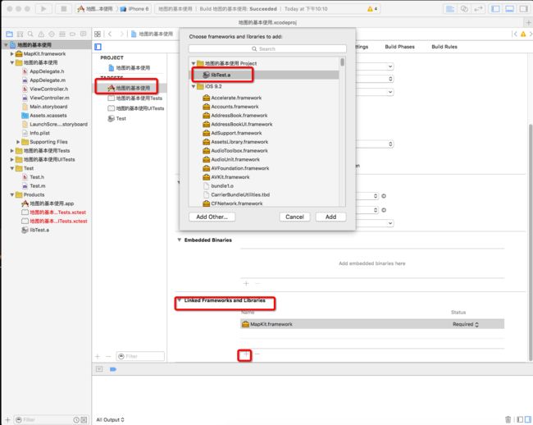Show the console pane toggle
Image resolution: width=533 pixels, height=425 pixels.
click(528, 419)
